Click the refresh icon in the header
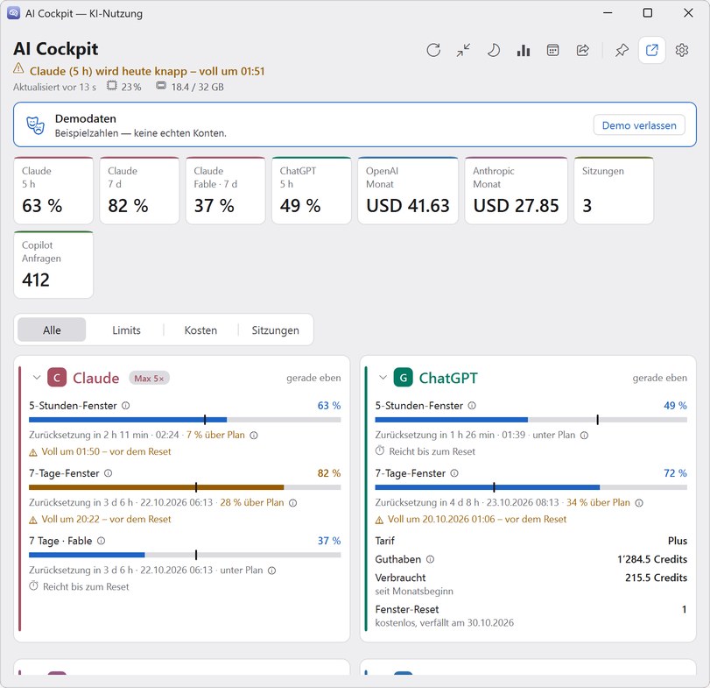Viewport: 710px width, 688px height. (x=433, y=50)
